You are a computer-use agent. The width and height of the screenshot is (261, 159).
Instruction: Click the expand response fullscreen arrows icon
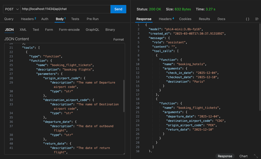pos(256,156)
